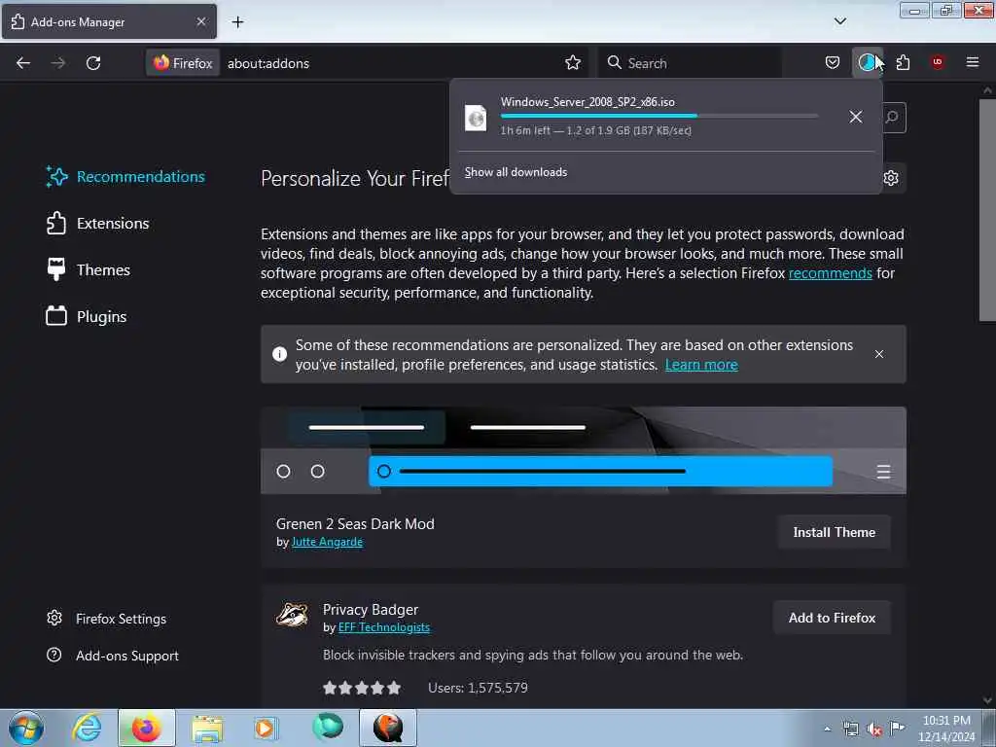Image resolution: width=996 pixels, height=747 pixels.
Task: Click the network tray icon
Action: [850, 729]
